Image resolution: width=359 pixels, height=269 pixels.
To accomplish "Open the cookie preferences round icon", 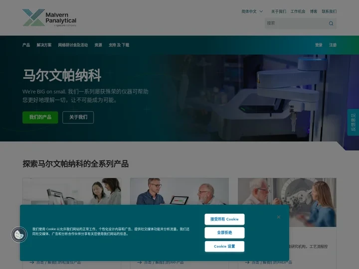I will click(x=19, y=234).
